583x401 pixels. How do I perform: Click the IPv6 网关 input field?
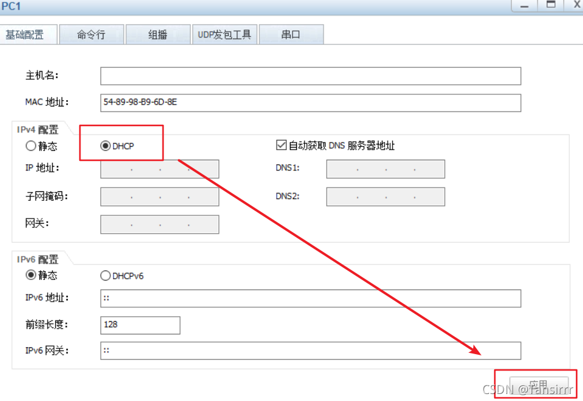[x=310, y=351]
